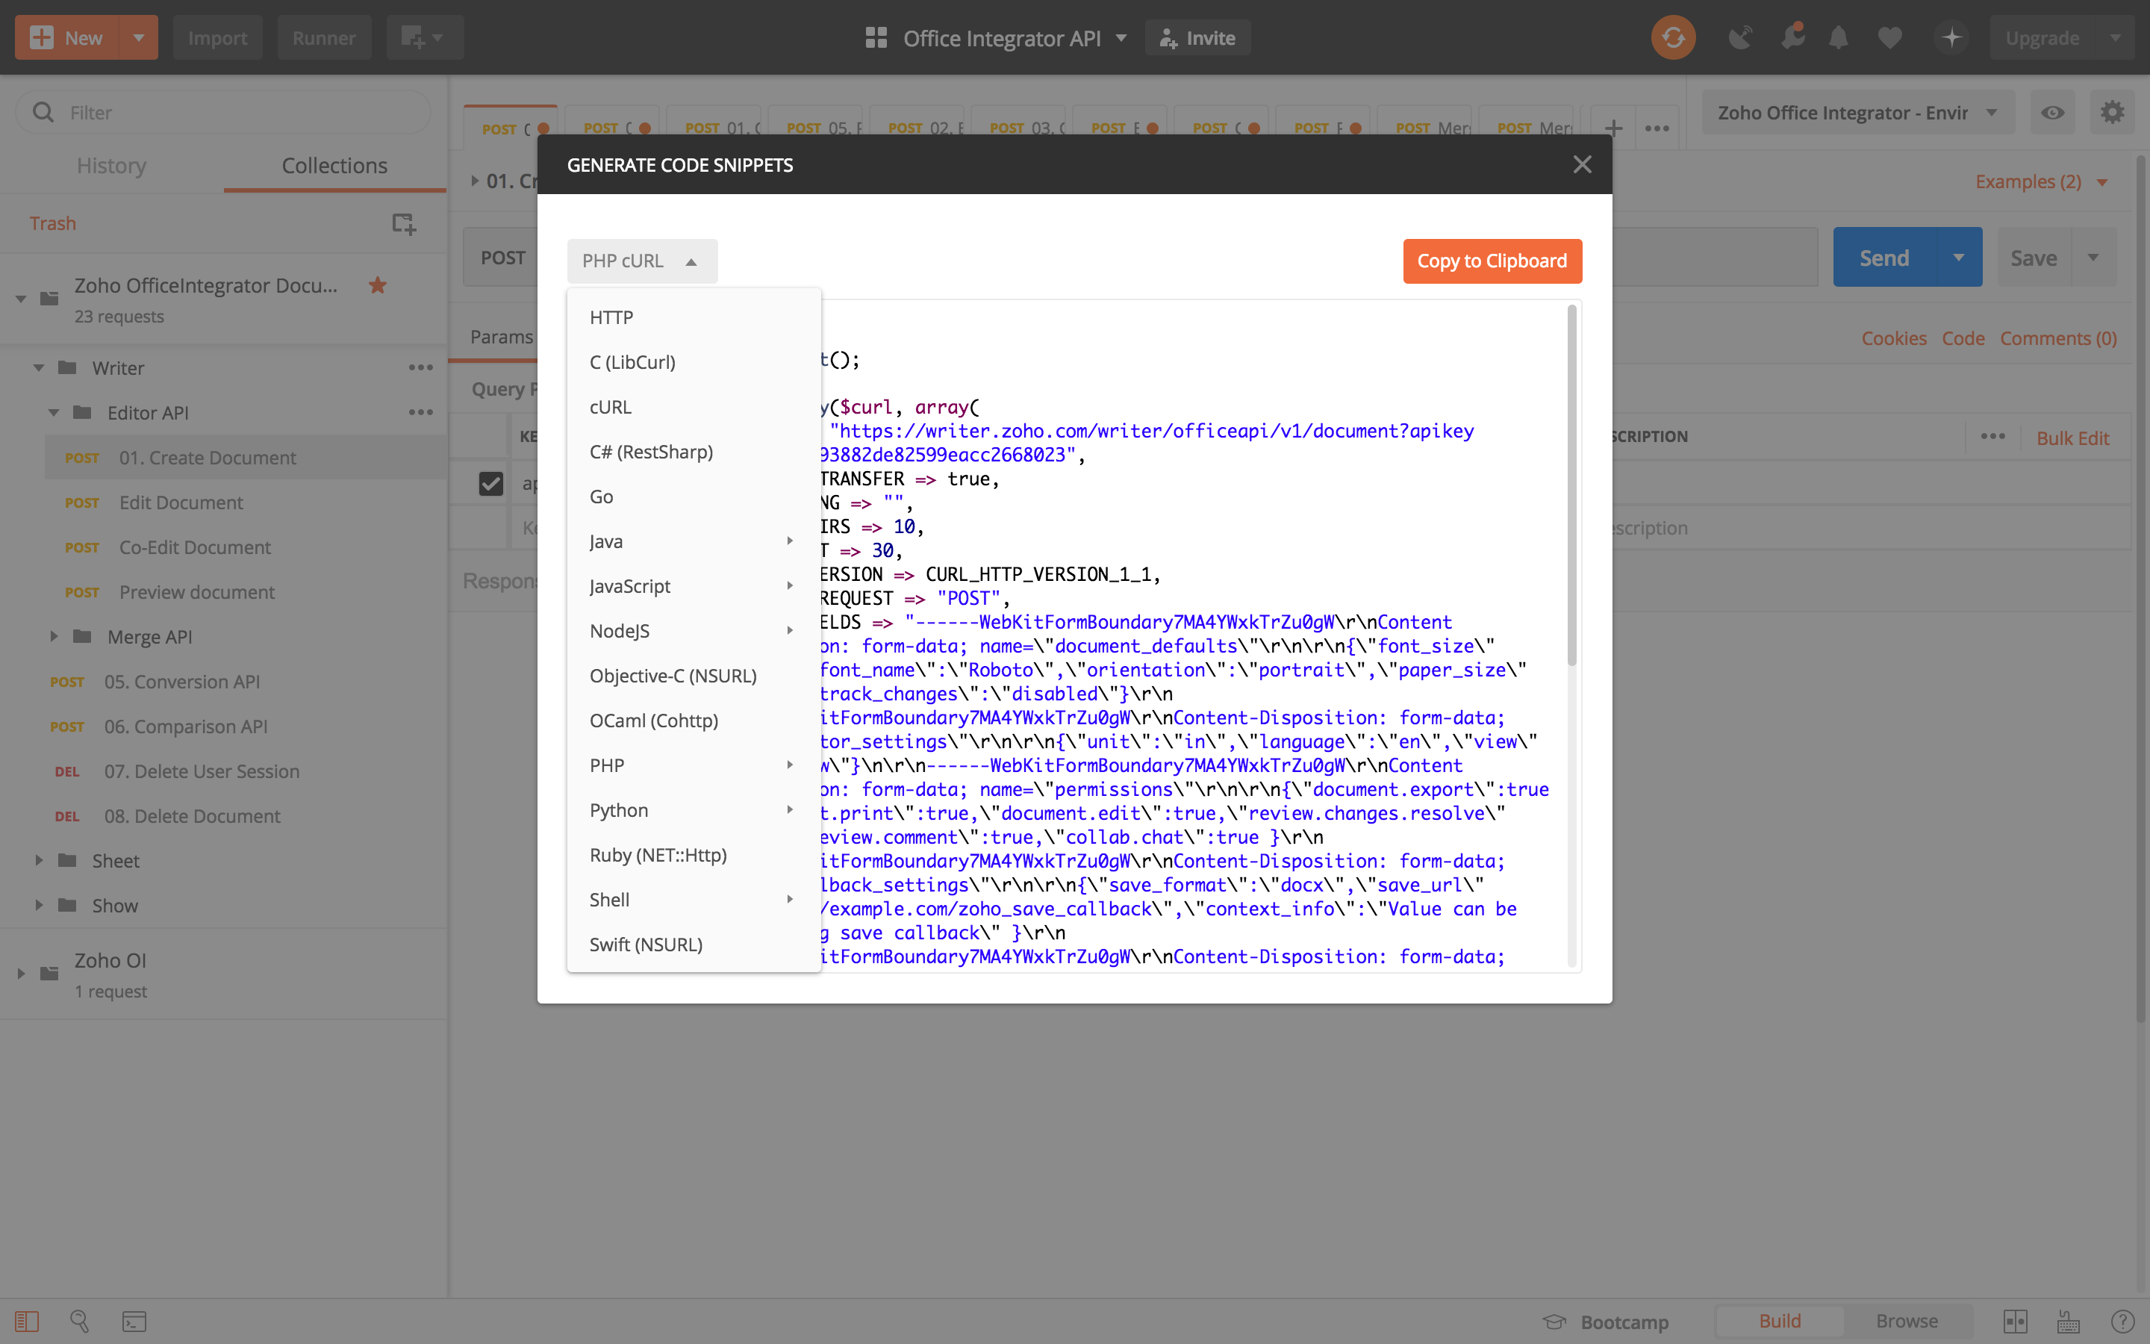Click the collections Filter input field
Image resolution: width=2150 pixels, height=1344 pixels.
[240, 113]
